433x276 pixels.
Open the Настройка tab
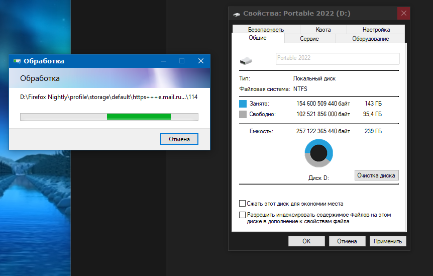click(376, 30)
